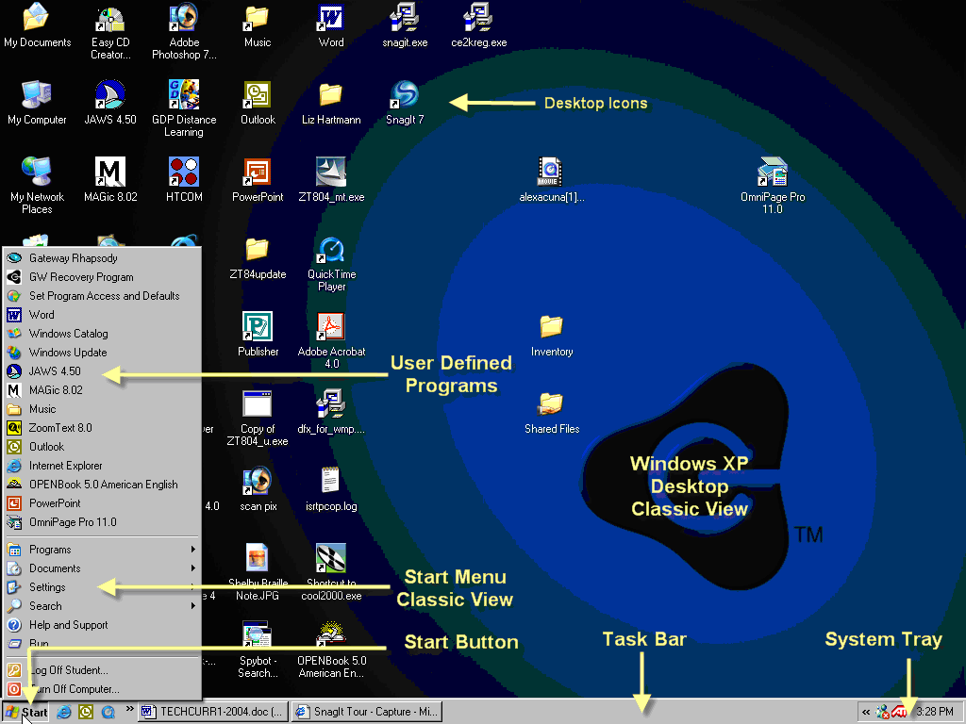966x724 pixels.
Task: Choose Windows Update in Start menu
Action: pos(102,353)
